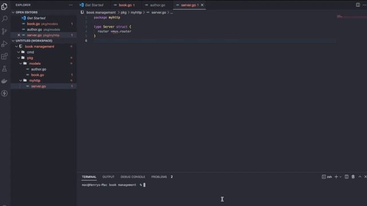Viewport: 367px width, 206px height.
Task: Maximize the panel with up chevron
Action: pyautogui.click(x=360, y=177)
